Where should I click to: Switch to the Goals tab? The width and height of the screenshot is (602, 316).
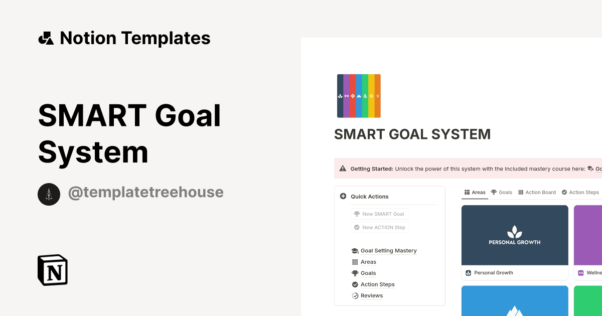coord(501,192)
